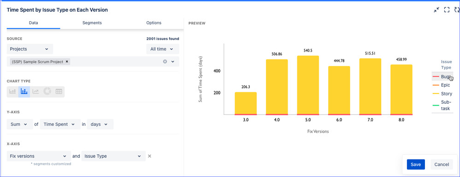Open the Projects source dropdown
The height and width of the screenshot is (177, 460).
click(x=29, y=49)
